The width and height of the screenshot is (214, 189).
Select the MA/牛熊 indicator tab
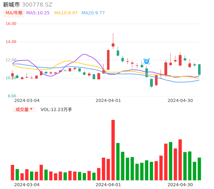14,13
